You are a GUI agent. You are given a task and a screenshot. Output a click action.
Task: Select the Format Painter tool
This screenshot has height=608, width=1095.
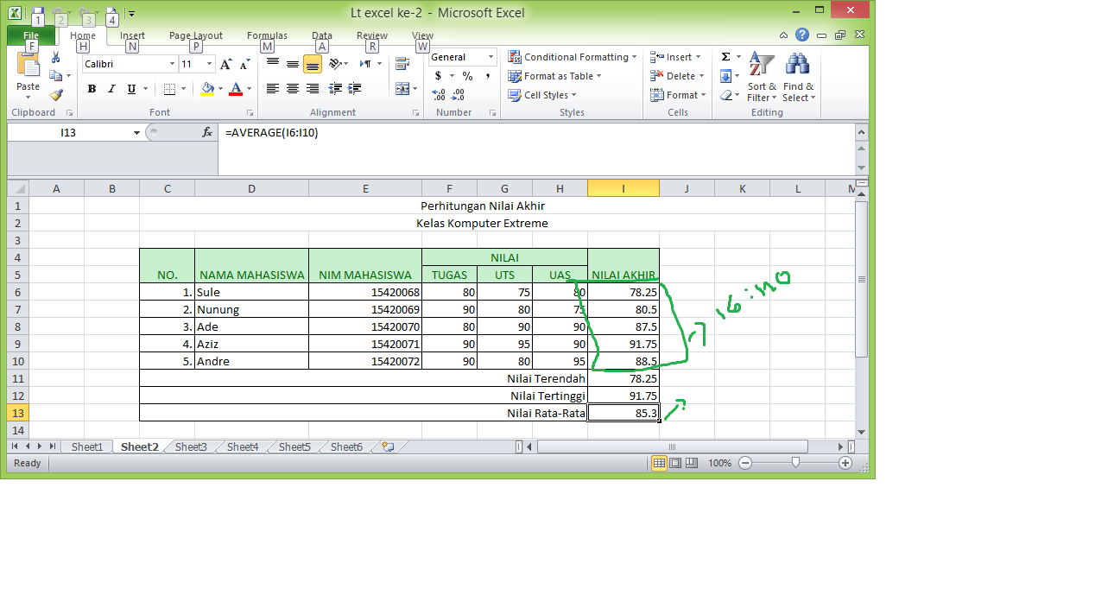point(57,97)
